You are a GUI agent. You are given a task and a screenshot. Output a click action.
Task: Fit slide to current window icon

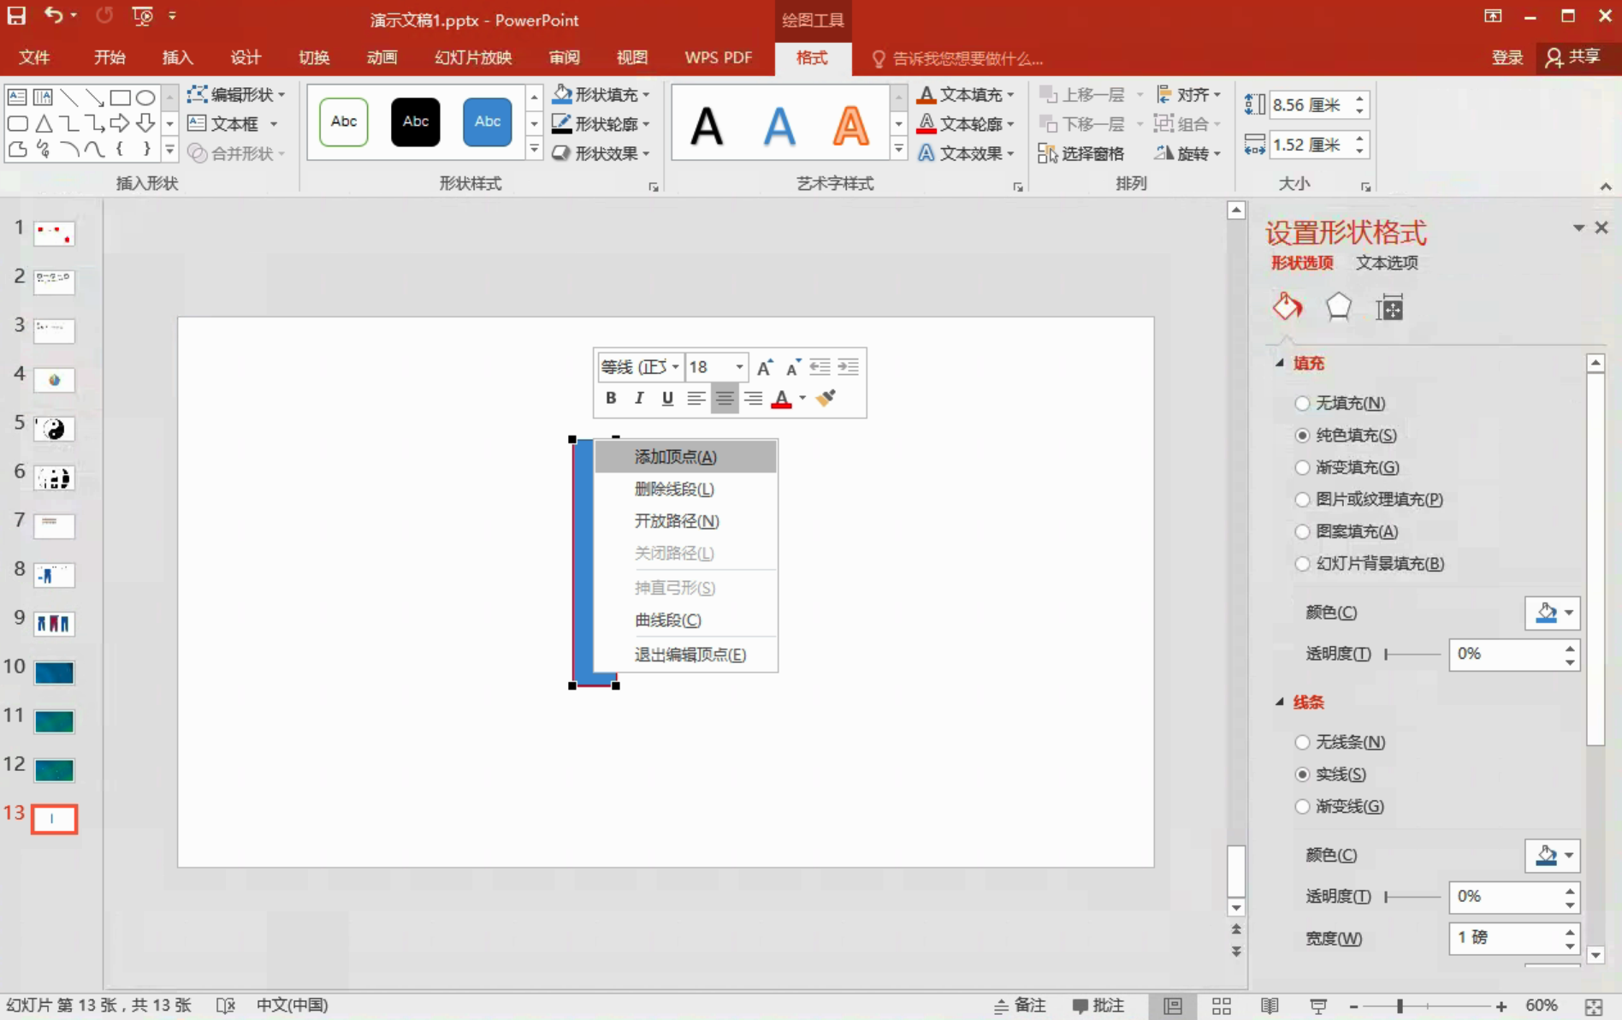point(1594,1006)
